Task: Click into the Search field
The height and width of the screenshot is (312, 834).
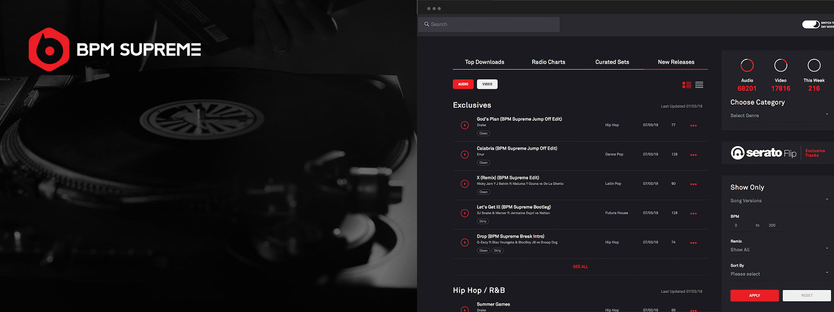Action: 490,24
